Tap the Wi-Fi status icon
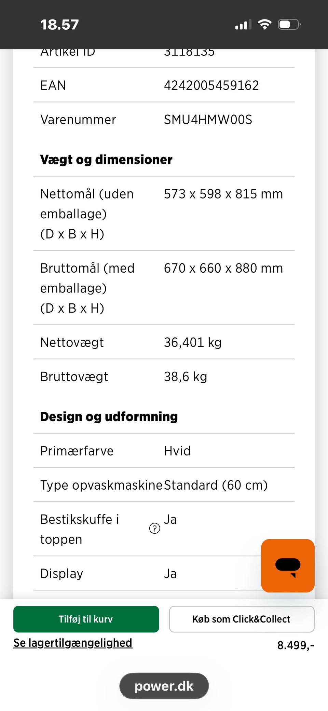 coord(264,24)
